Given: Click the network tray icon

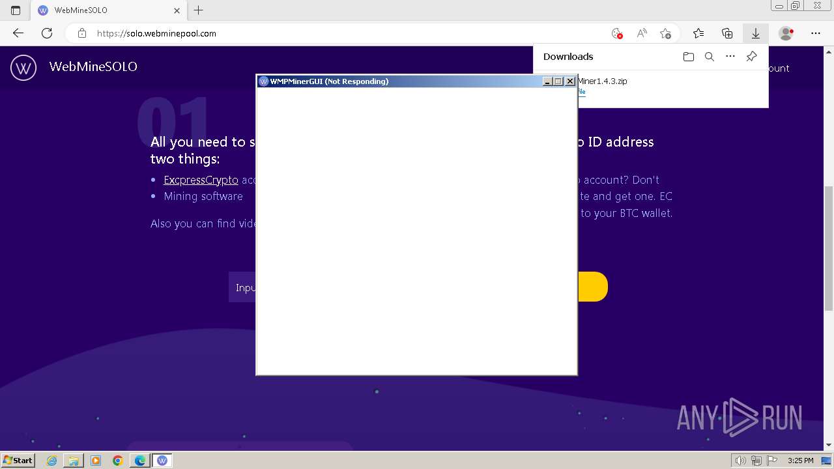Looking at the screenshot, I should (756, 461).
